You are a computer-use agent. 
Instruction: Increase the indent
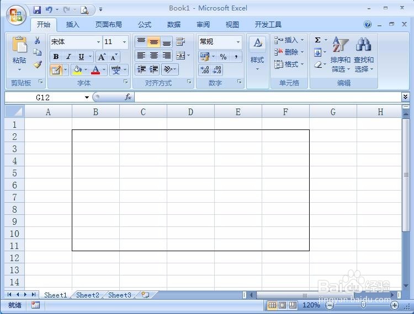(x=153, y=69)
